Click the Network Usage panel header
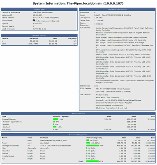The width and height of the screenshot is (157, 165). [x=39, y=35]
